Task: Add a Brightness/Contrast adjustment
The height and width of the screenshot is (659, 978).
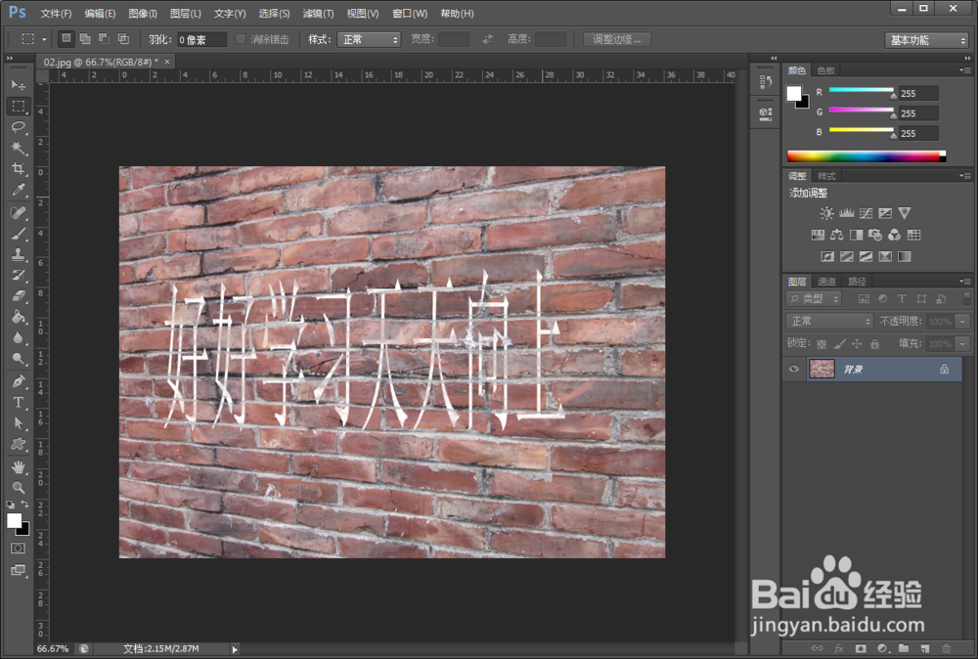Action: click(826, 213)
